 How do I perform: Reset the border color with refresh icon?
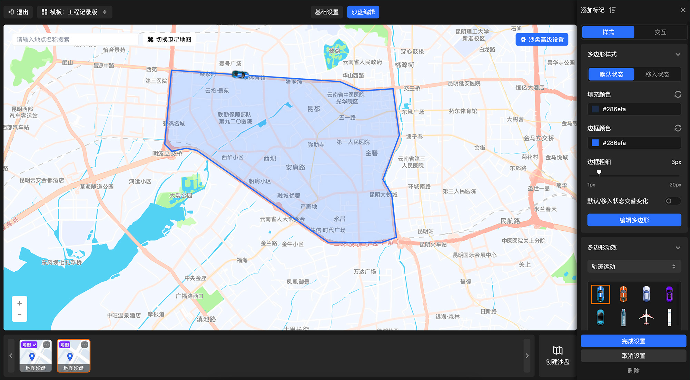coord(678,128)
